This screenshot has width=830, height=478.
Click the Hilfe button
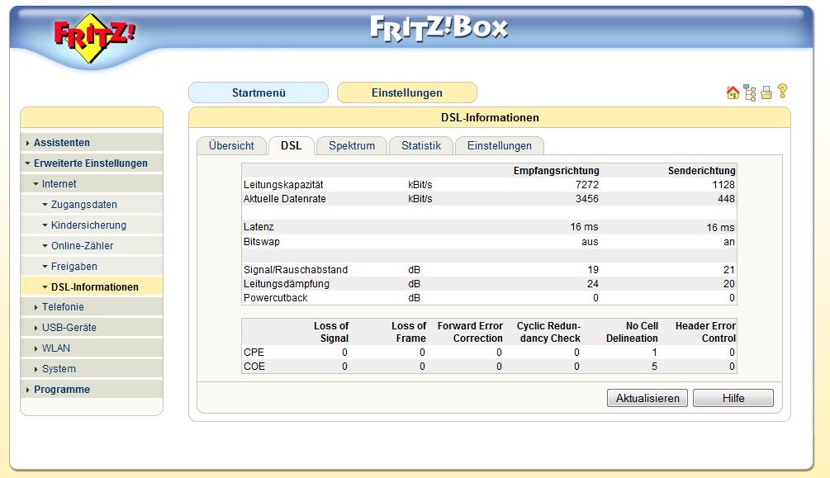(x=733, y=398)
